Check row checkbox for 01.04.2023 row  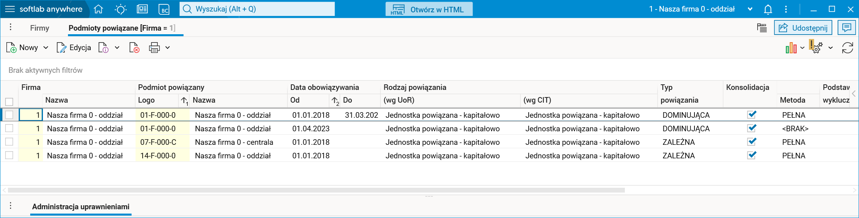tap(9, 128)
